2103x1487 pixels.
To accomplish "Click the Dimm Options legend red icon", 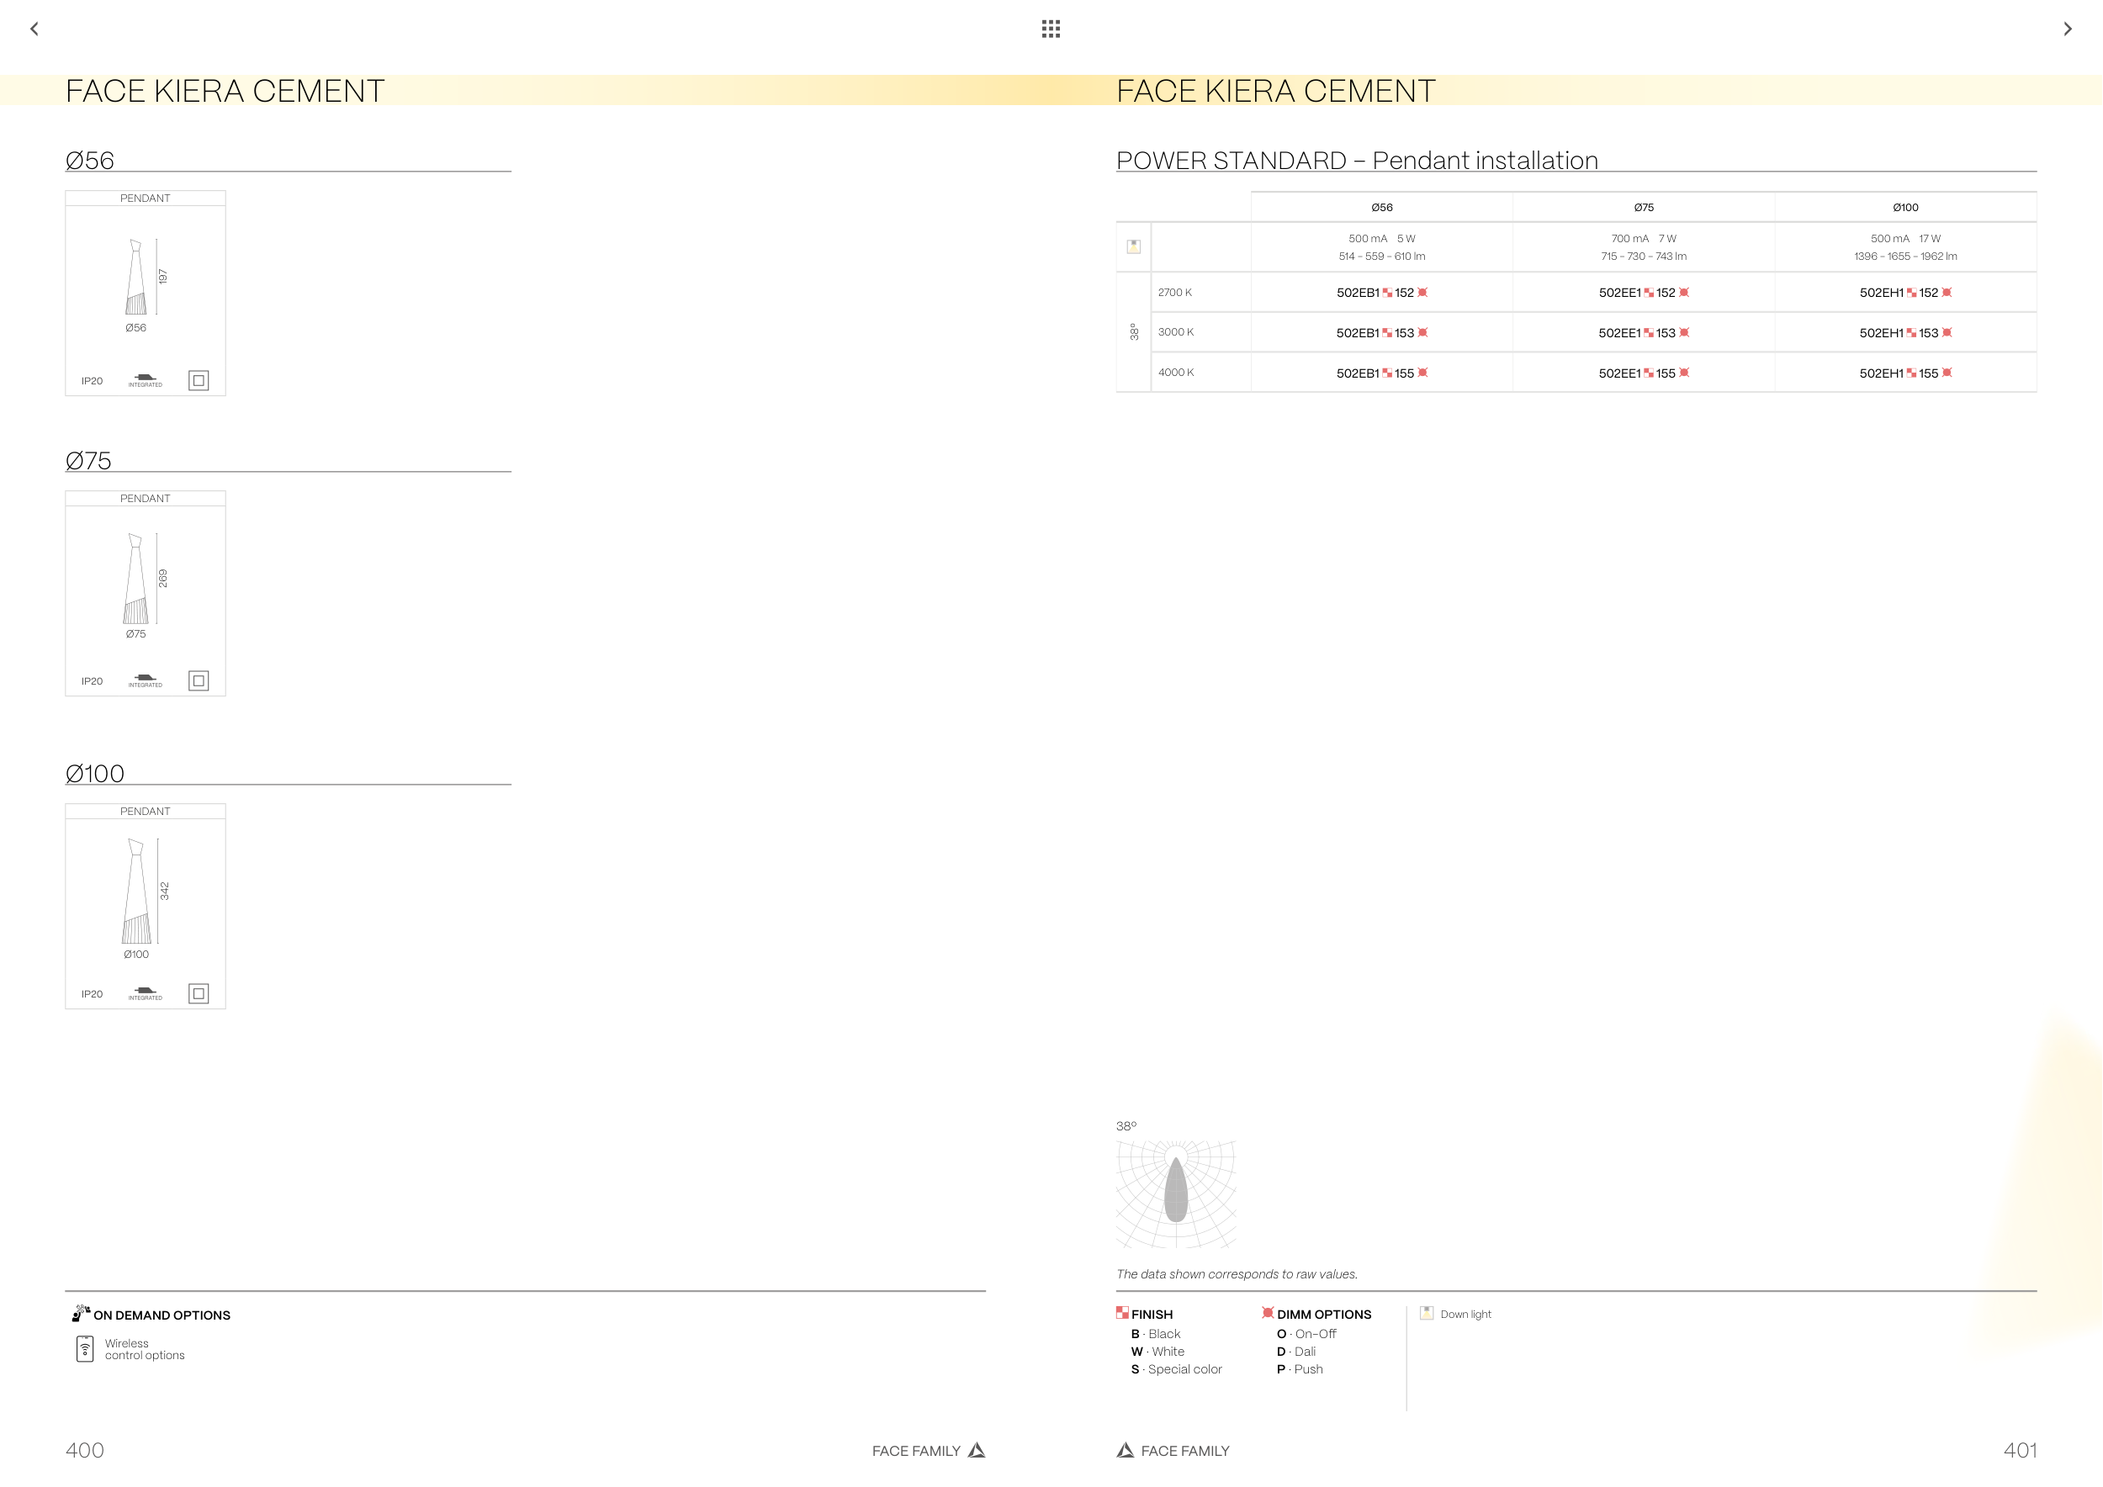I will point(1268,1312).
